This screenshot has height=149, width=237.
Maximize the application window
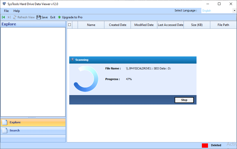[219, 4]
